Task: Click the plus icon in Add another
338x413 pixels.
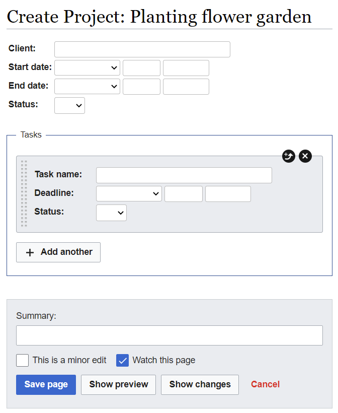Action: point(30,252)
